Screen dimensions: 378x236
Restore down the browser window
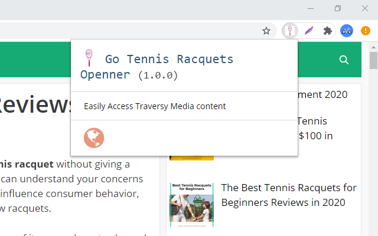(338, 8)
